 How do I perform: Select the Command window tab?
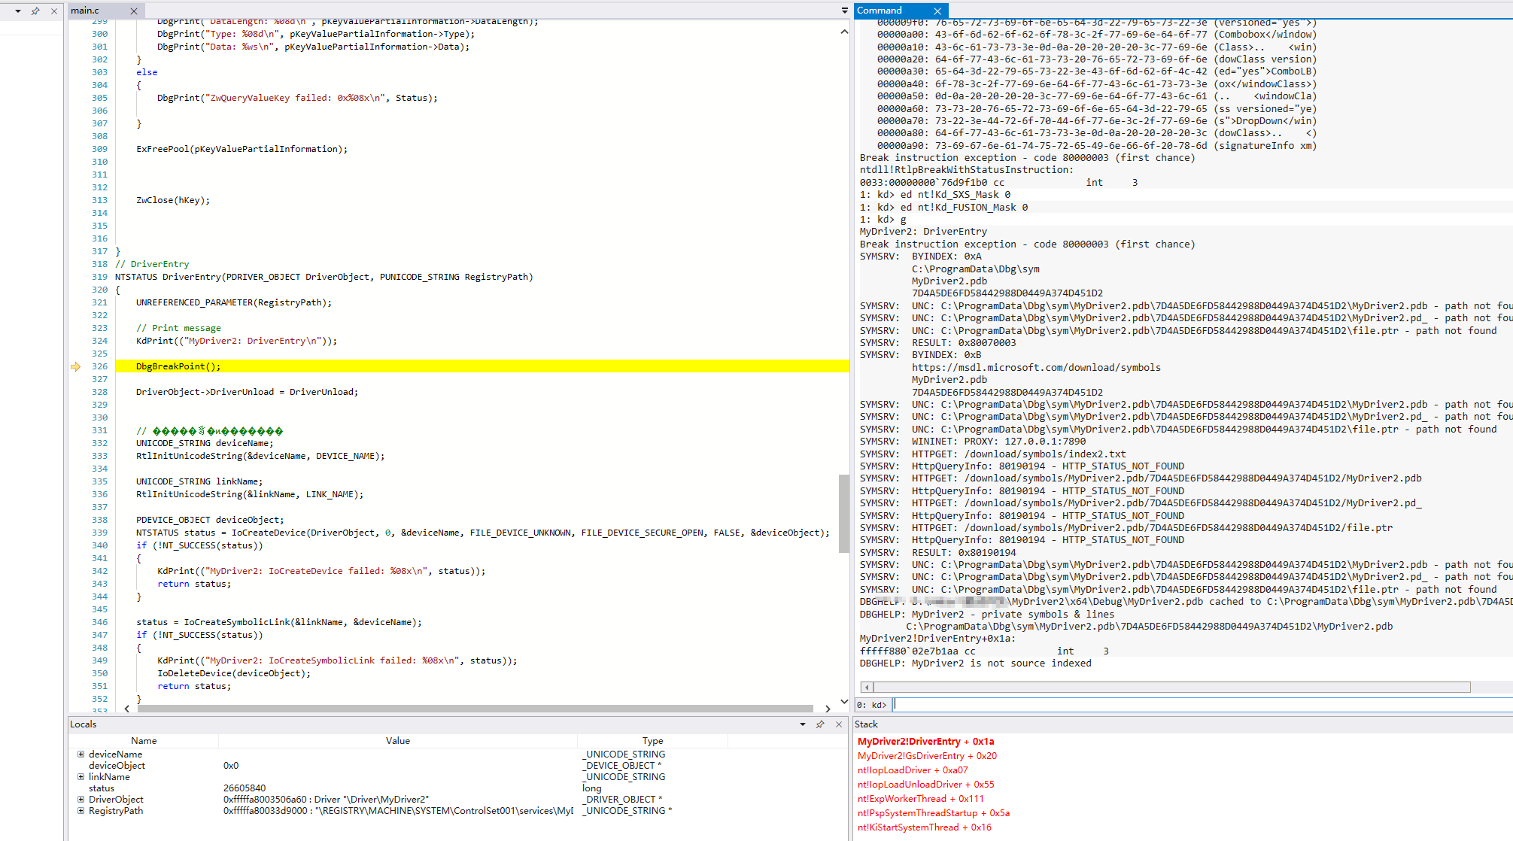(879, 11)
